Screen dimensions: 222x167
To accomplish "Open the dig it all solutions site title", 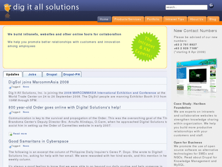I will pyautogui.click(x=46, y=7).
